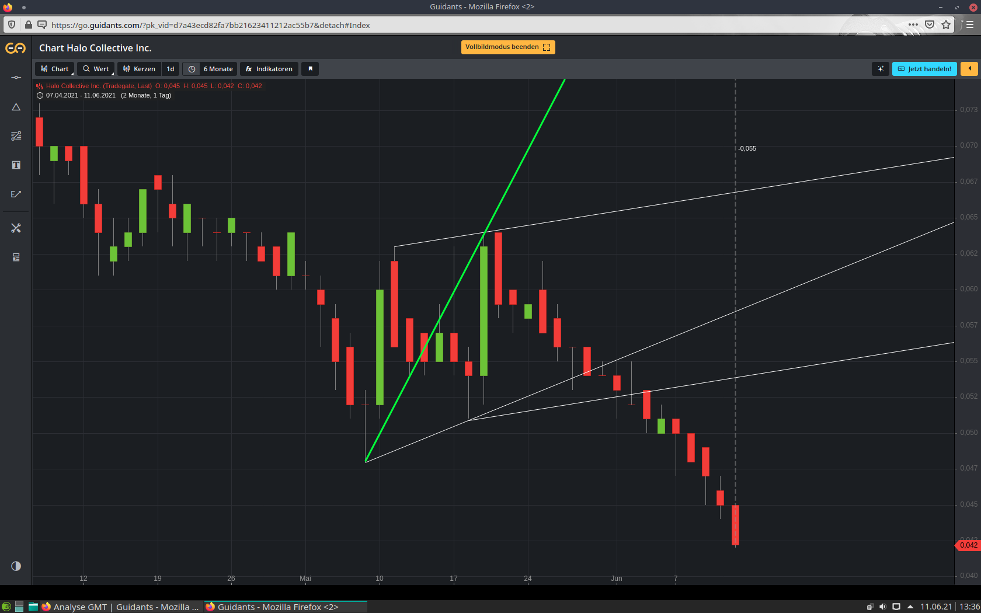Click the 0,070 price axis label
Screen dimensions: 981x613
[x=969, y=145]
